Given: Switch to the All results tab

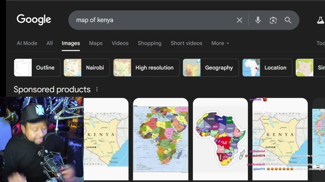Looking at the screenshot, I should [x=50, y=43].
